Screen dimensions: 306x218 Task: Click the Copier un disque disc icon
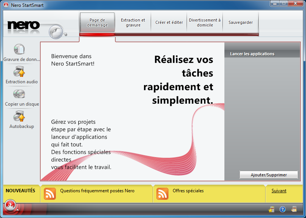pyautogui.click(x=19, y=94)
